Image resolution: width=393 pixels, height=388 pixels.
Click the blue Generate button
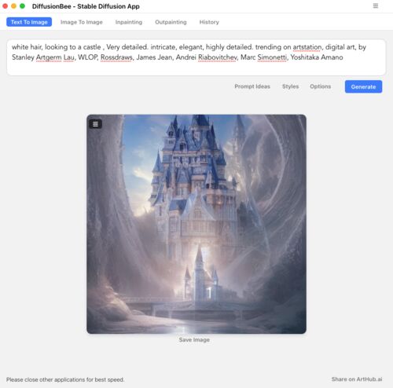click(363, 86)
